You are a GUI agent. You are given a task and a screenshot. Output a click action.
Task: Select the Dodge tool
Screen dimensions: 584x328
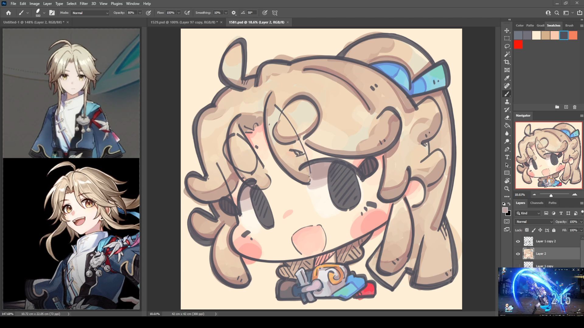(x=507, y=141)
